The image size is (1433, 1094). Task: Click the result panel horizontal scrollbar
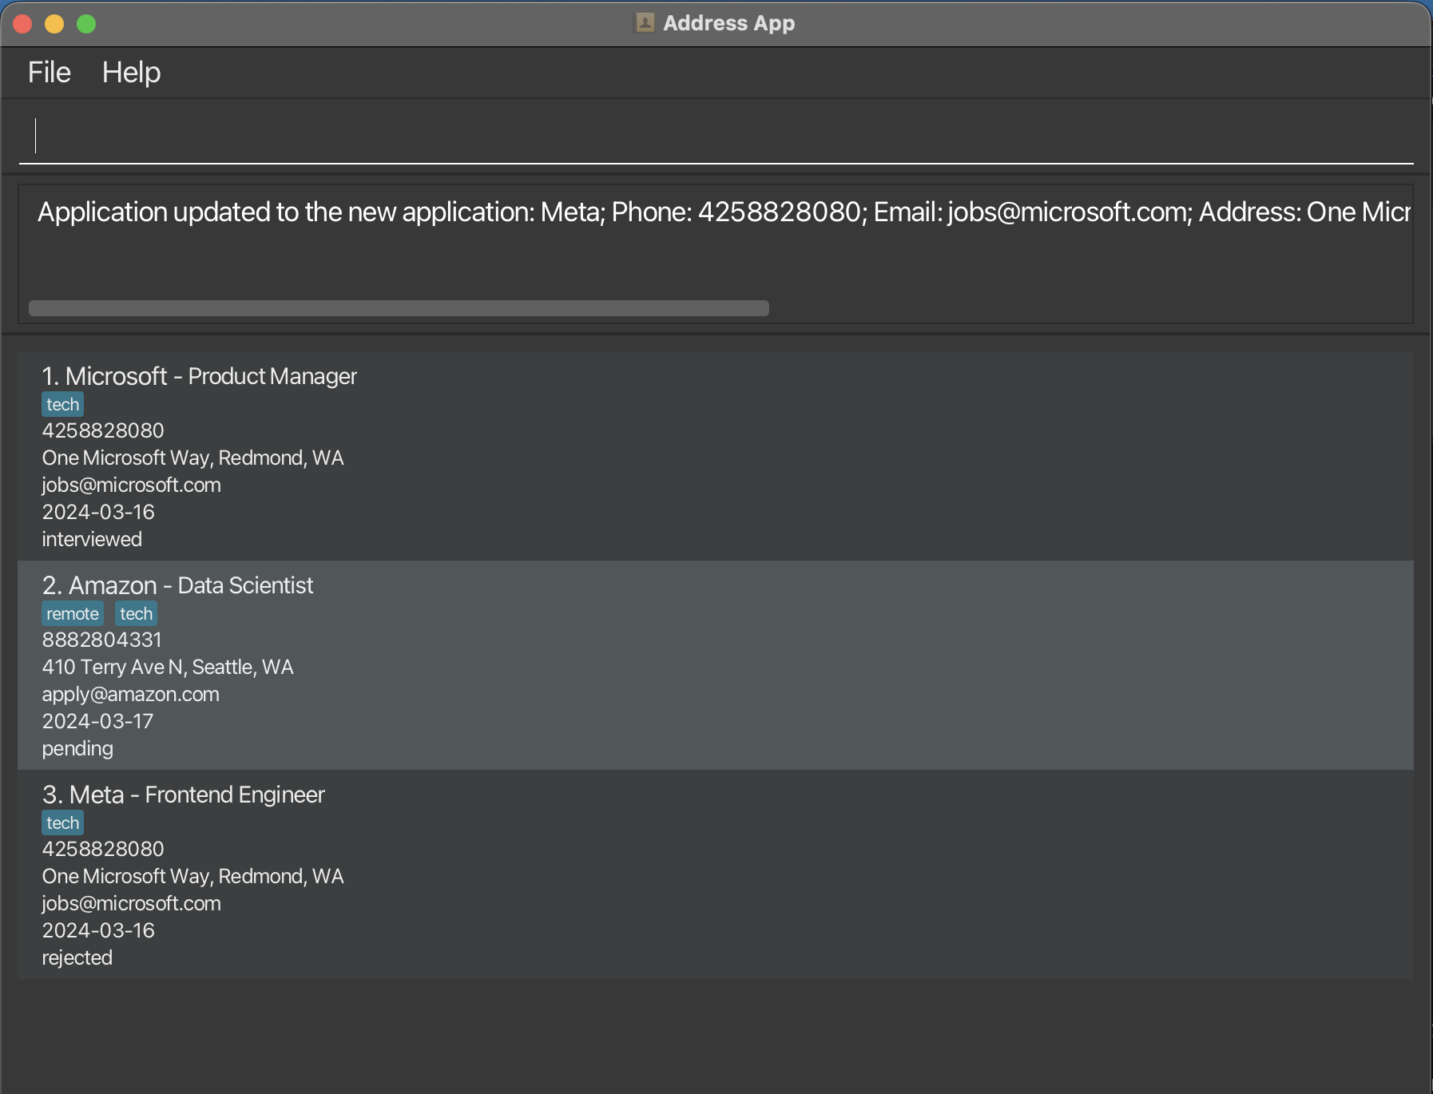399,308
